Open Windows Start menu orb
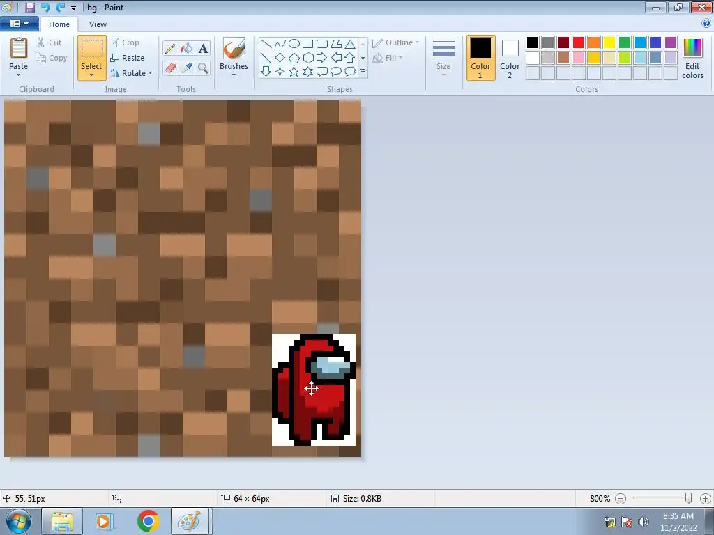 click(19, 521)
